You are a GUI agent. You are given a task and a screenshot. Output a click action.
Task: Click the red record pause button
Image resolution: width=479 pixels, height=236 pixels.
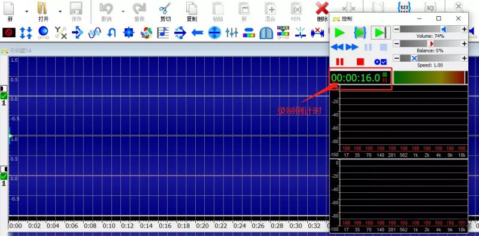[339, 62]
